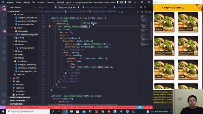
Task: Open the Remote Explorer view icon
Action: click(3, 37)
